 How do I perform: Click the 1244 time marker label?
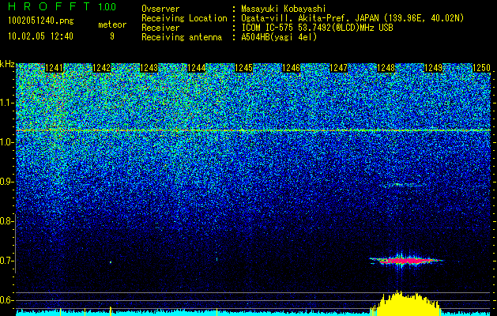tap(197, 68)
